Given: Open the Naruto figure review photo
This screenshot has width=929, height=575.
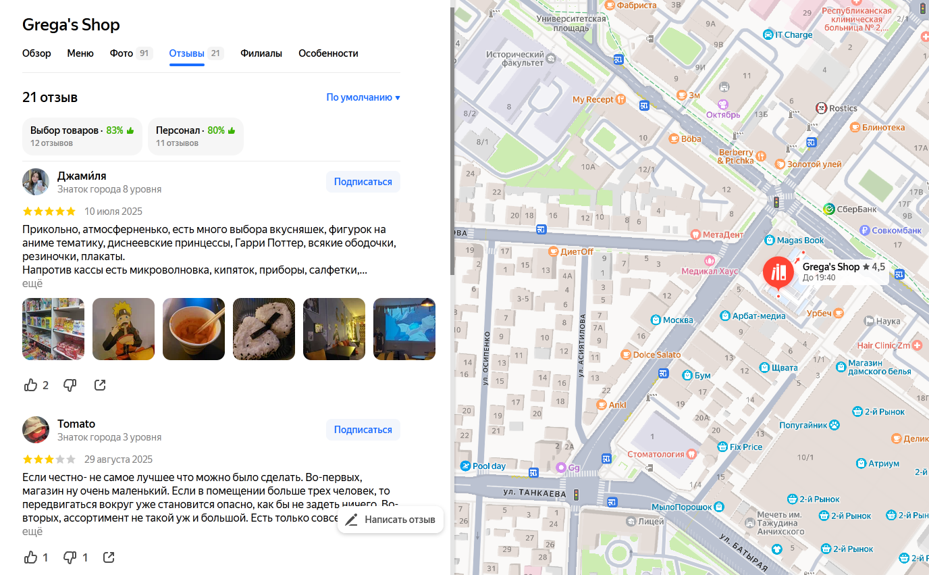Looking at the screenshot, I should point(124,329).
